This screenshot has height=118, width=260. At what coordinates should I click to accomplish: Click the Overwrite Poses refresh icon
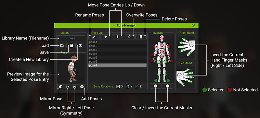pyautogui.click(x=129, y=37)
